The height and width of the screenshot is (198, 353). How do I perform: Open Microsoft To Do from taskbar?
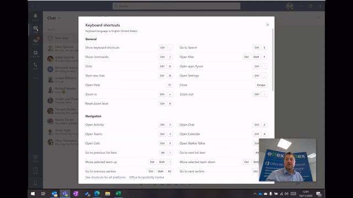point(87,194)
